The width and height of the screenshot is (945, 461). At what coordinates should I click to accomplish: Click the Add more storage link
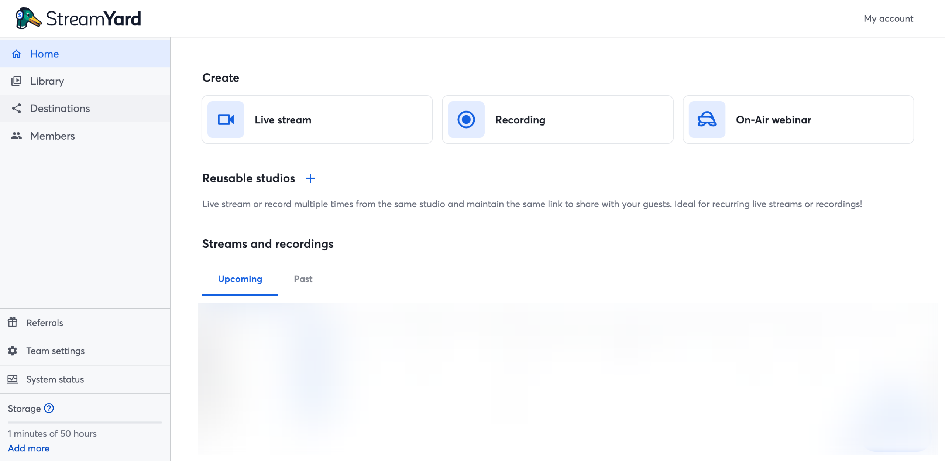click(28, 448)
